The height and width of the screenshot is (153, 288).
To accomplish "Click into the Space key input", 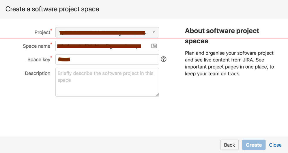I will coord(115,59).
